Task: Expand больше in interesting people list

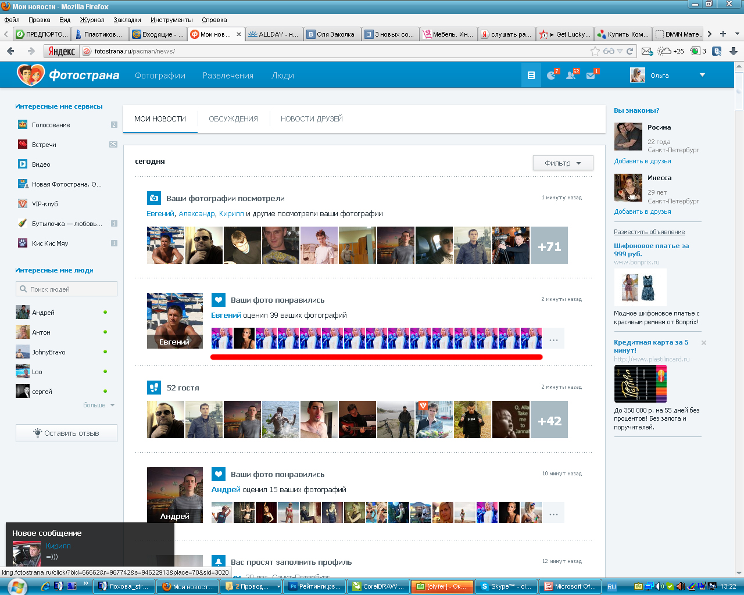Action: [x=99, y=405]
